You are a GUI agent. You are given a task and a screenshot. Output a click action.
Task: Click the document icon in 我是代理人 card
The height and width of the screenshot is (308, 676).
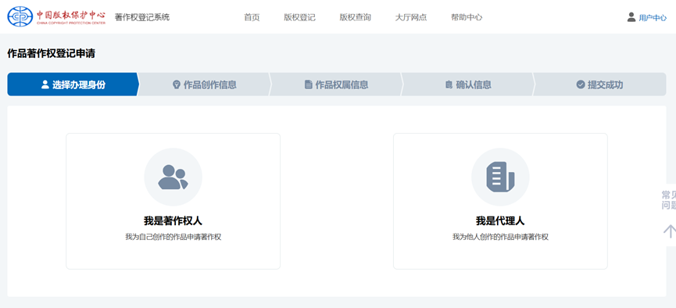pos(500,177)
